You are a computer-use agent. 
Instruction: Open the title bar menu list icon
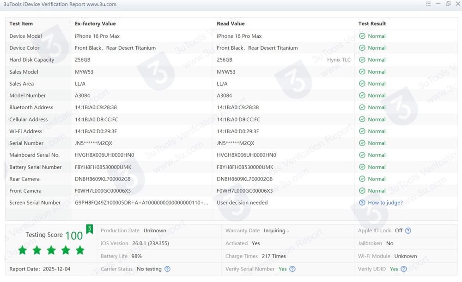click(428, 4)
